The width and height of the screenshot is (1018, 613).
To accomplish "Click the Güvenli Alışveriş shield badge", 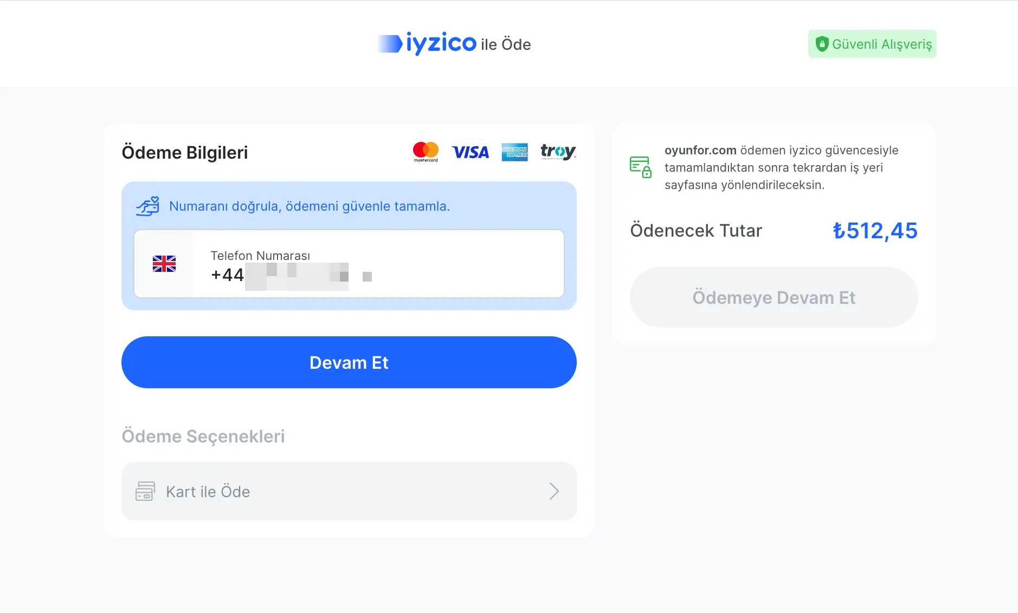I will (x=872, y=44).
